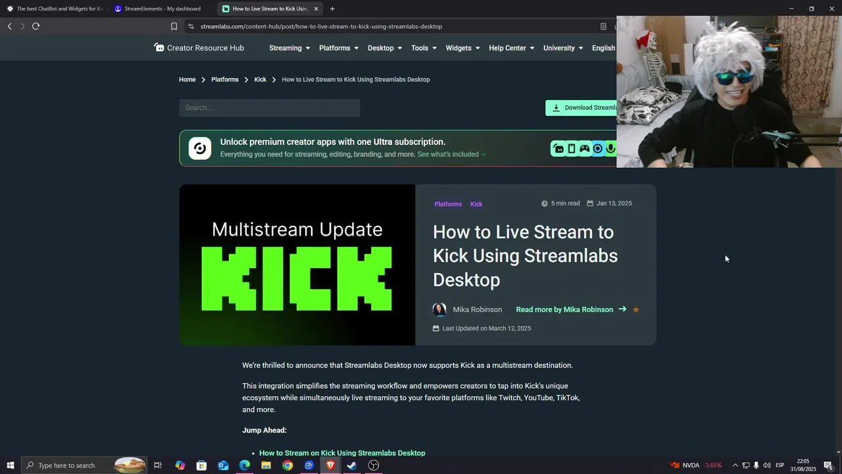Click the purple Kick tag
This screenshot has width=842, height=474.
coord(476,204)
